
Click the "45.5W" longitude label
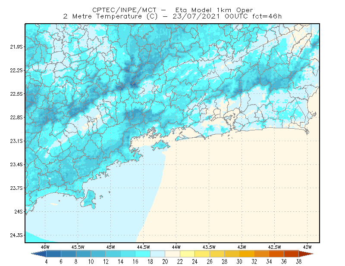pos(78,247)
